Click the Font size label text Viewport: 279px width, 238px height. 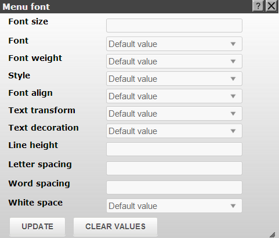[28, 21]
